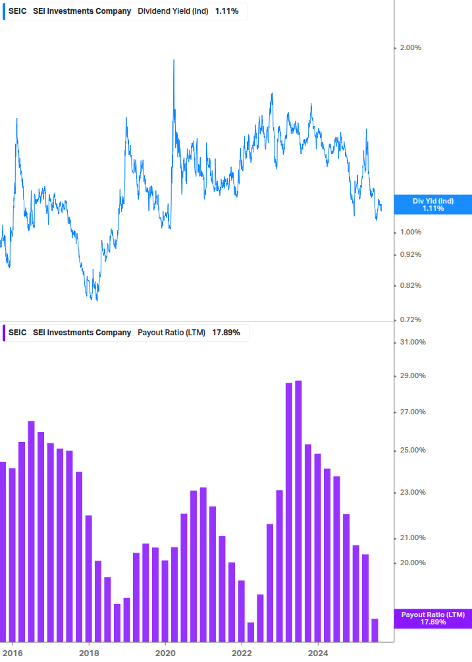472x662 pixels.
Task: Click the Payout Ratio (LTM) legend label
Action: (x=171, y=333)
